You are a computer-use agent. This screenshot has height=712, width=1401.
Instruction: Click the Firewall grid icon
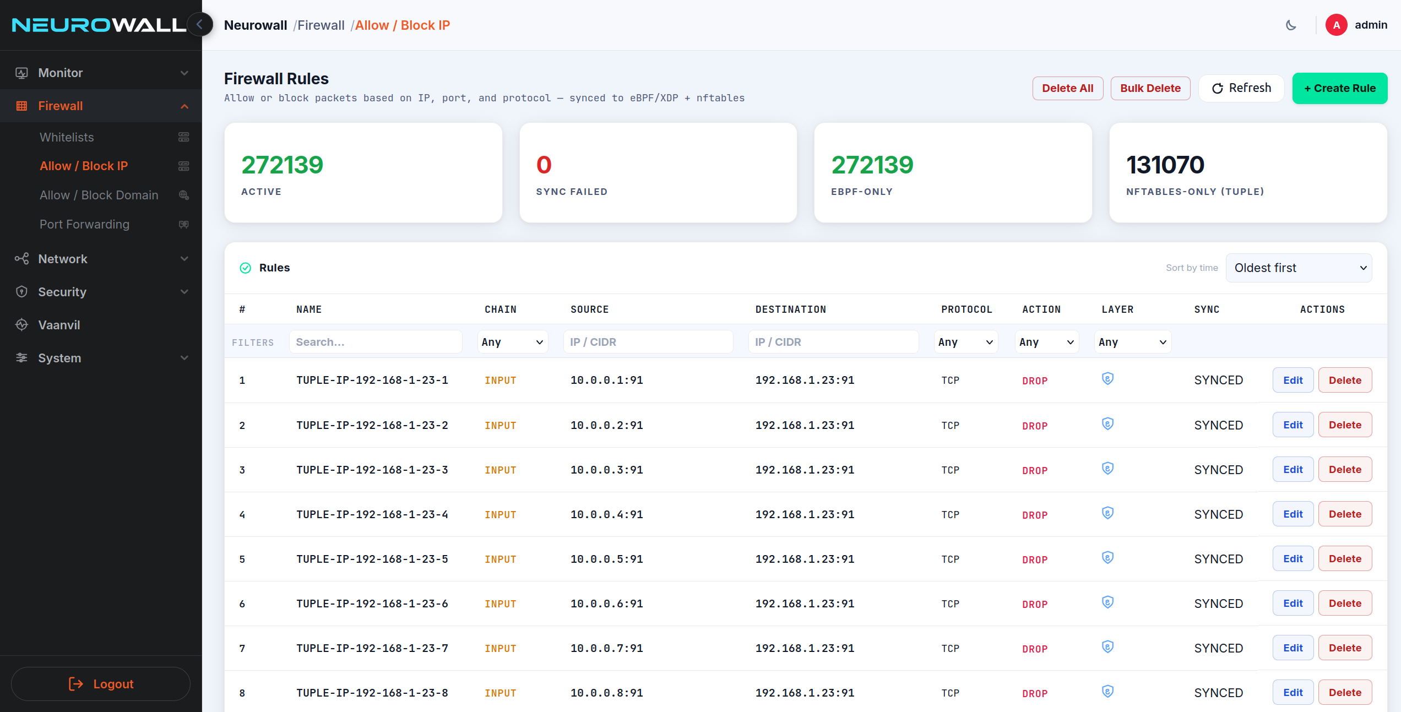(21, 106)
